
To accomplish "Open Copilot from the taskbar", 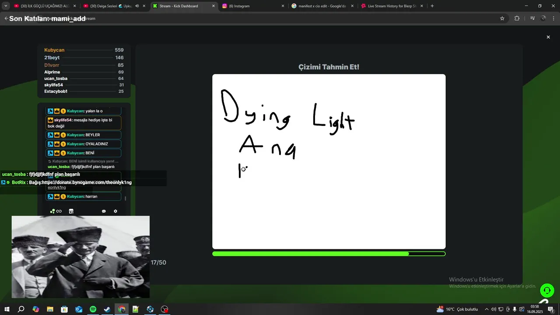I will pos(36,309).
